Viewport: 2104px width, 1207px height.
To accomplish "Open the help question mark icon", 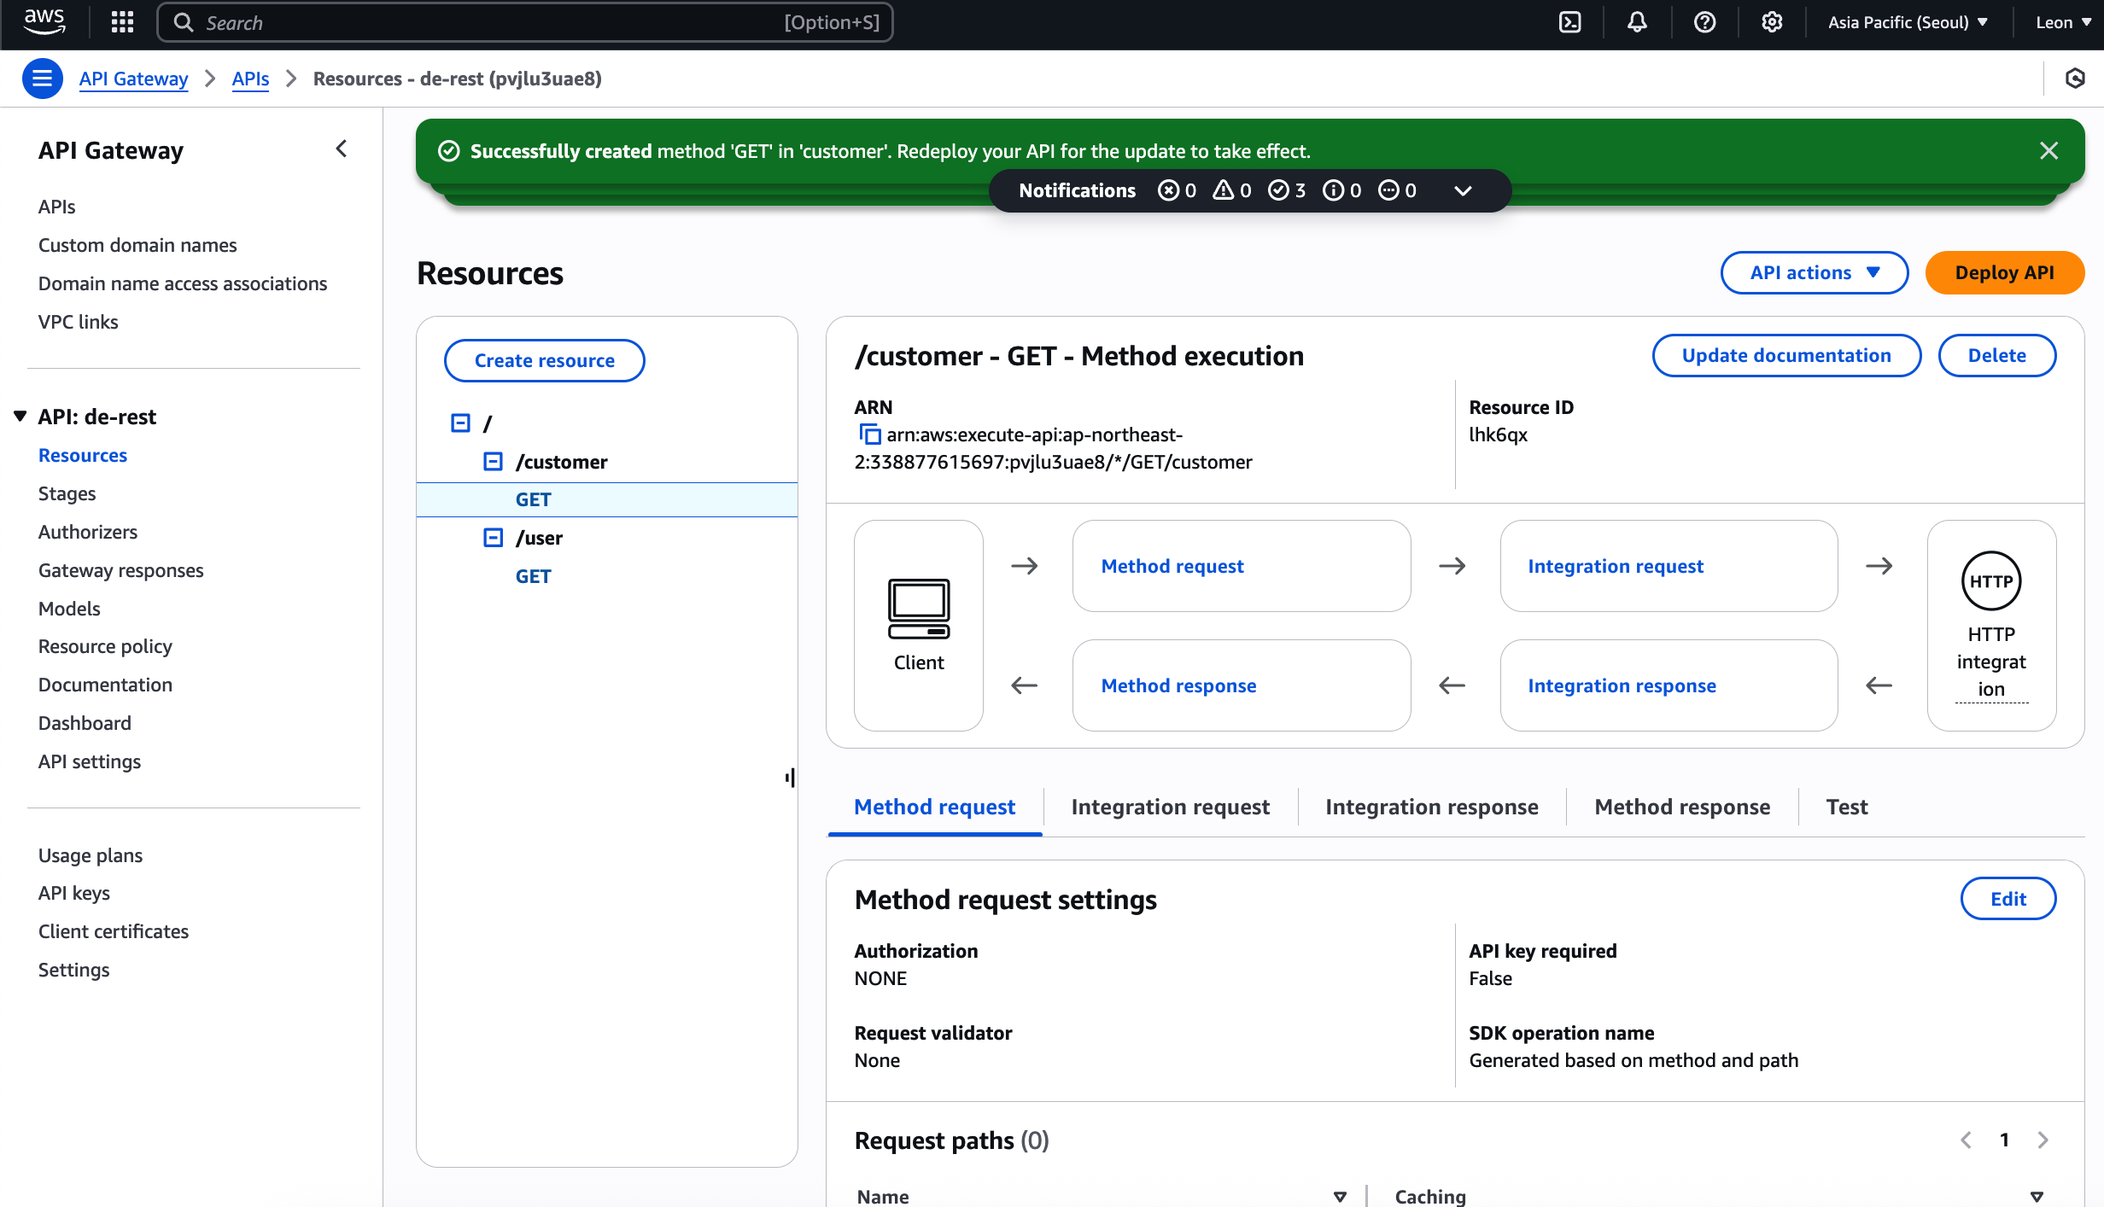I will tap(1704, 22).
